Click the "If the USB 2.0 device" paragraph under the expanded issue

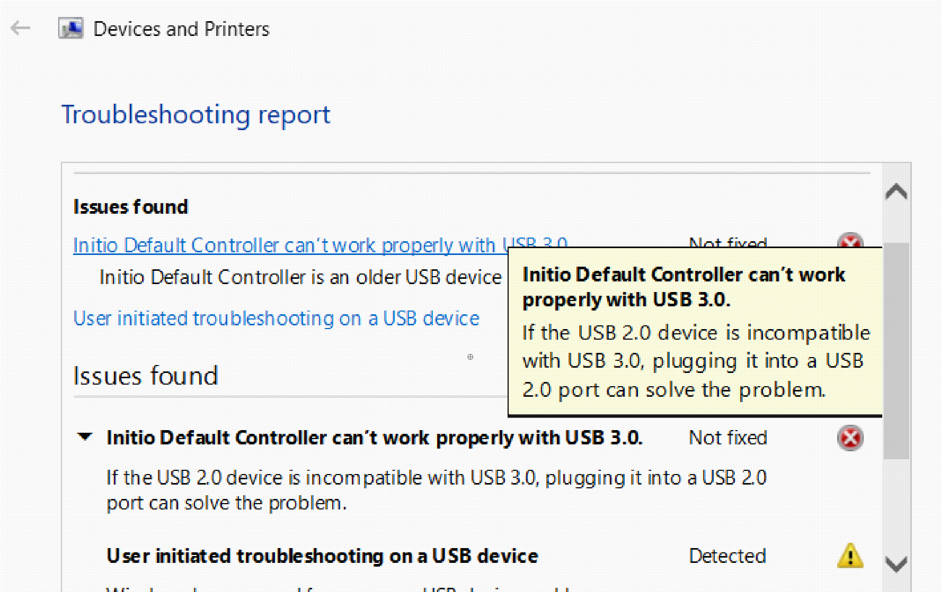click(x=436, y=490)
